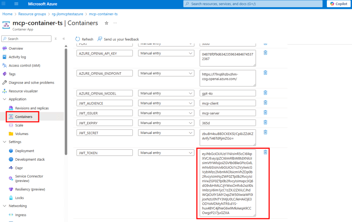Delete the JWT_EXPIRY variable

click(265, 122)
